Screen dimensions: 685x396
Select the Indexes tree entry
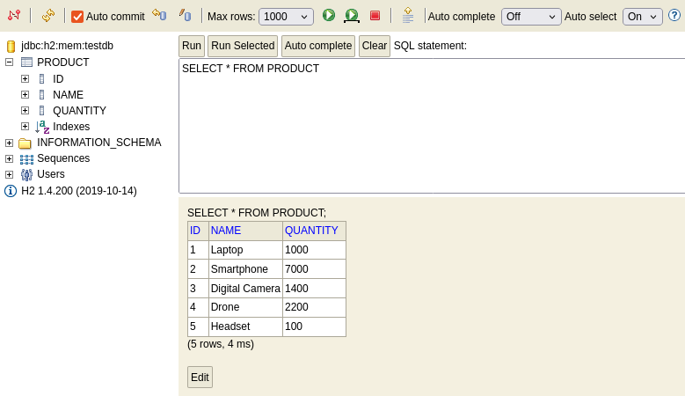point(71,127)
